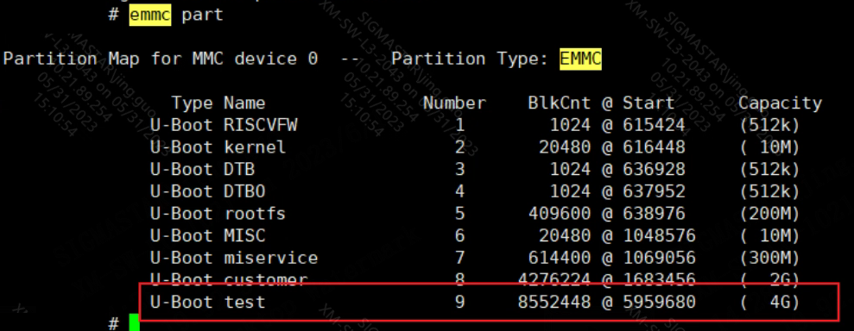
Task: Click the 'Capacity' column header
Action: pos(780,103)
